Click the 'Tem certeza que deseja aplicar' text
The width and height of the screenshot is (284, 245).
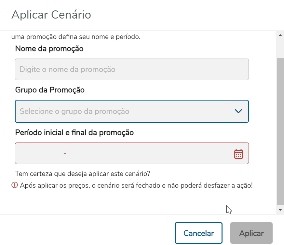coord(83,173)
